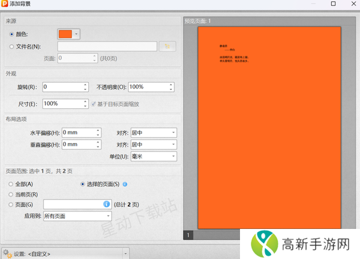Click the file name input field

[x=107, y=46]
